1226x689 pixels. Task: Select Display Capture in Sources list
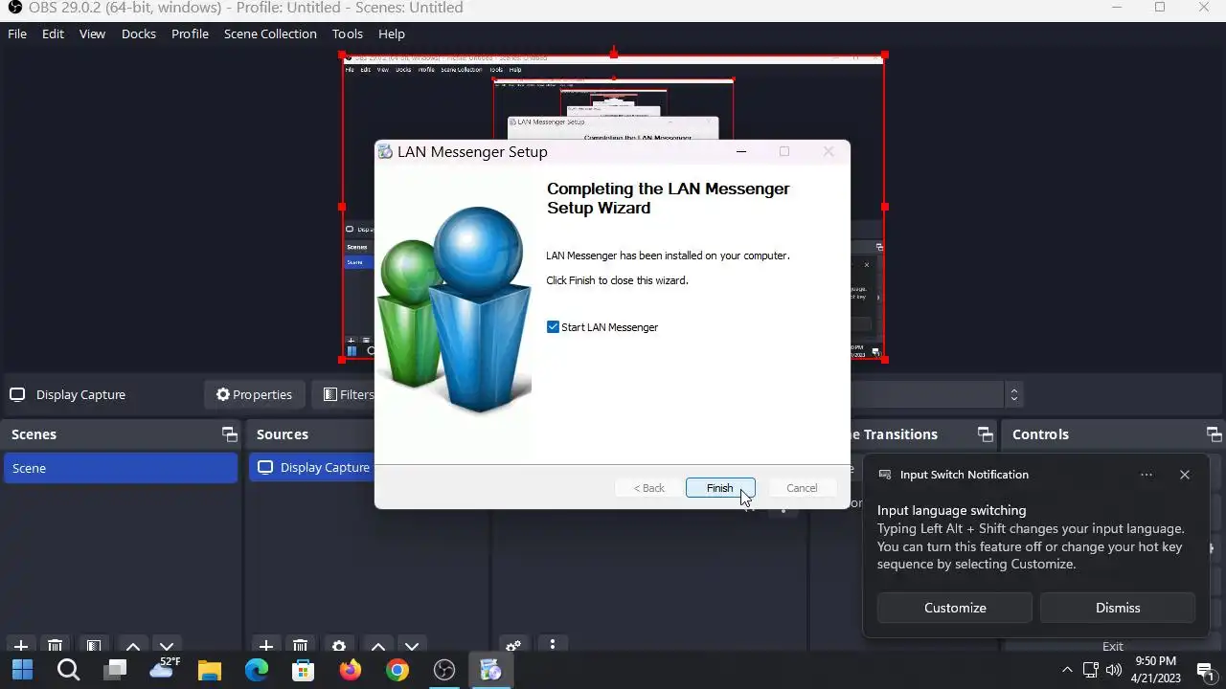[312, 468]
